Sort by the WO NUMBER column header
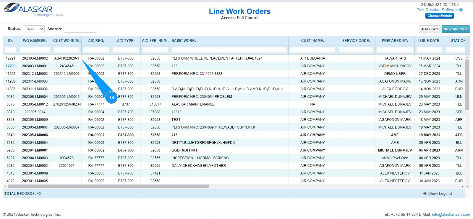 pos(35,41)
